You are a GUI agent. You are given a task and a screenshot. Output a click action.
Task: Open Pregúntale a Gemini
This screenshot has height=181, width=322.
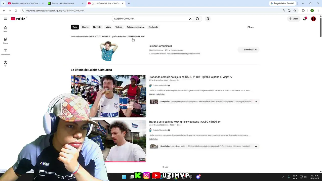pyautogui.click(x=282, y=4)
